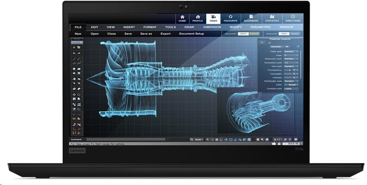Switch Properties Inspector to All
The image size is (367, 185).
[287, 46]
